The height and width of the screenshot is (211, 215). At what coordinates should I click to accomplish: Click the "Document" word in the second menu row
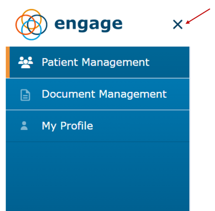69,94
